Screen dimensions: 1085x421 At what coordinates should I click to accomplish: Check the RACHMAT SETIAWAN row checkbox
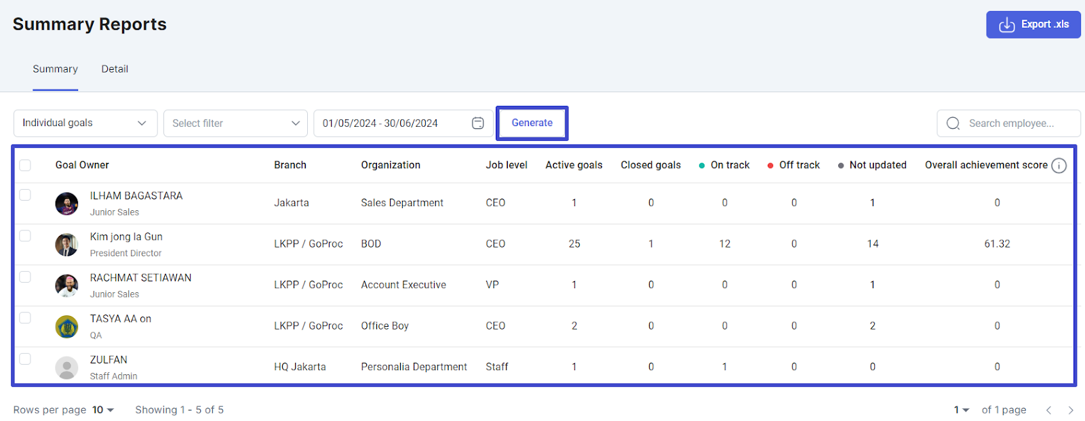point(25,277)
